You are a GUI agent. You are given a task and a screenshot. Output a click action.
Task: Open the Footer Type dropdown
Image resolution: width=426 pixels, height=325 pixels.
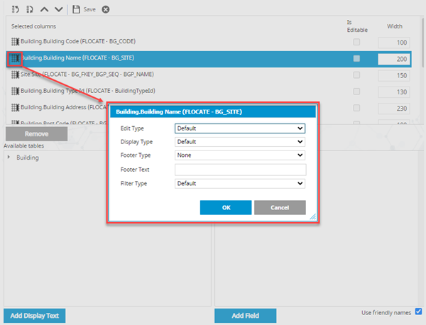click(239, 155)
